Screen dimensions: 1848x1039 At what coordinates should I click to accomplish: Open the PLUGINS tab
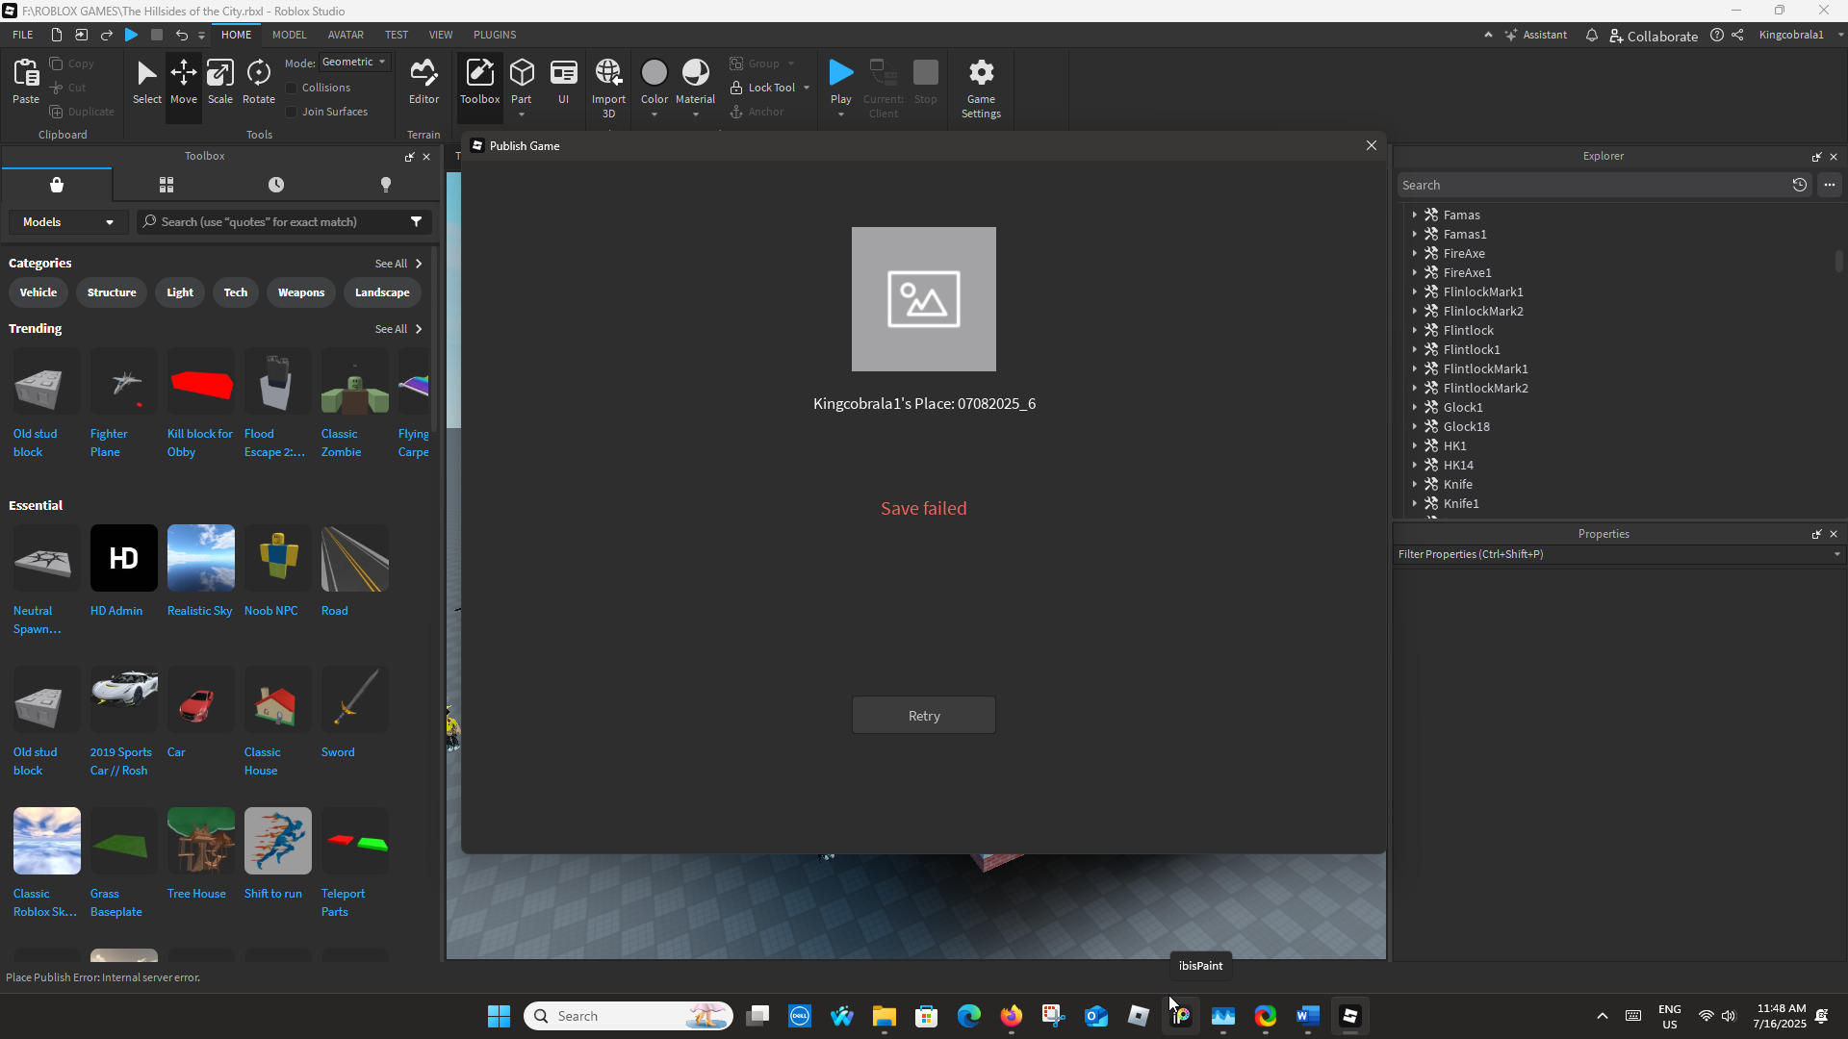[494, 35]
